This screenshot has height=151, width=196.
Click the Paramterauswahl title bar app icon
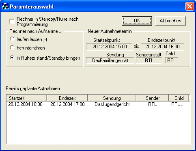(x=5, y=6)
